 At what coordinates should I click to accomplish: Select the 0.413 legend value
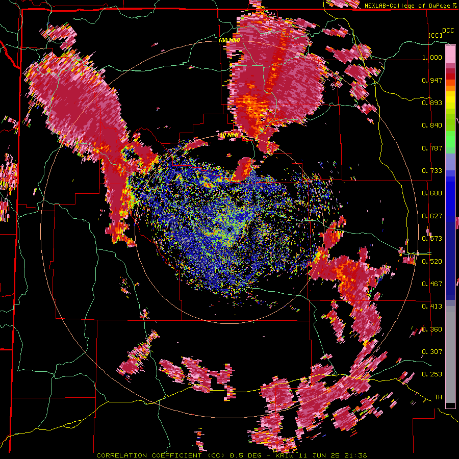[432, 307]
